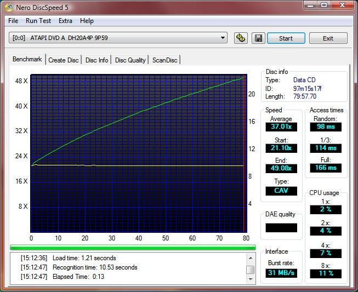Go to the Disc Quality tab
The image size is (358, 292).
tap(130, 60)
